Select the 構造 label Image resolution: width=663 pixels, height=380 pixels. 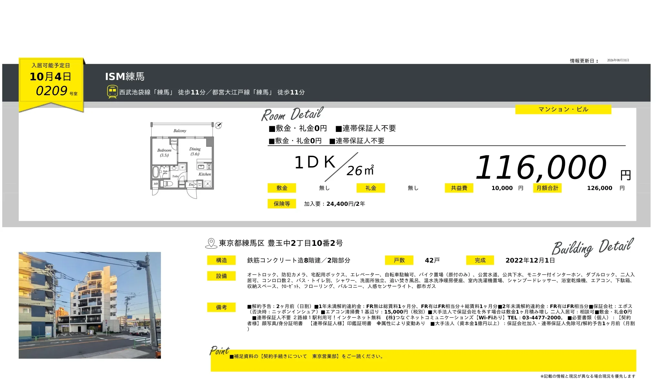pyautogui.click(x=221, y=260)
